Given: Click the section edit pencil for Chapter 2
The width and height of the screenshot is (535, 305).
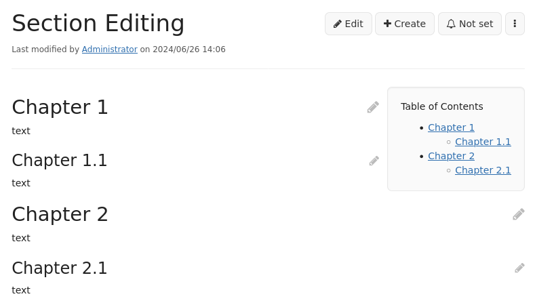Looking at the screenshot, I should (x=518, y=214).
